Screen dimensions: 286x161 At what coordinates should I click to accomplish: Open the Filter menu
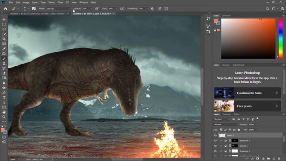60,2
